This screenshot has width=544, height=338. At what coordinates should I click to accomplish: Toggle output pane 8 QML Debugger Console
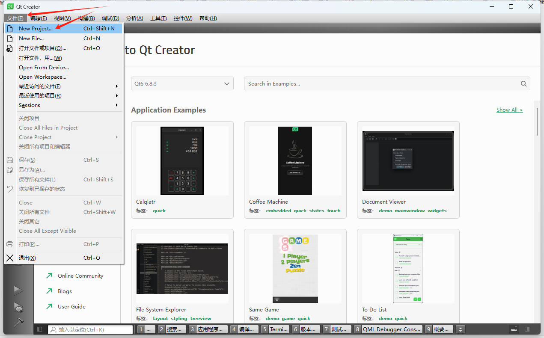pyautogui.click(x=388, y=329)
